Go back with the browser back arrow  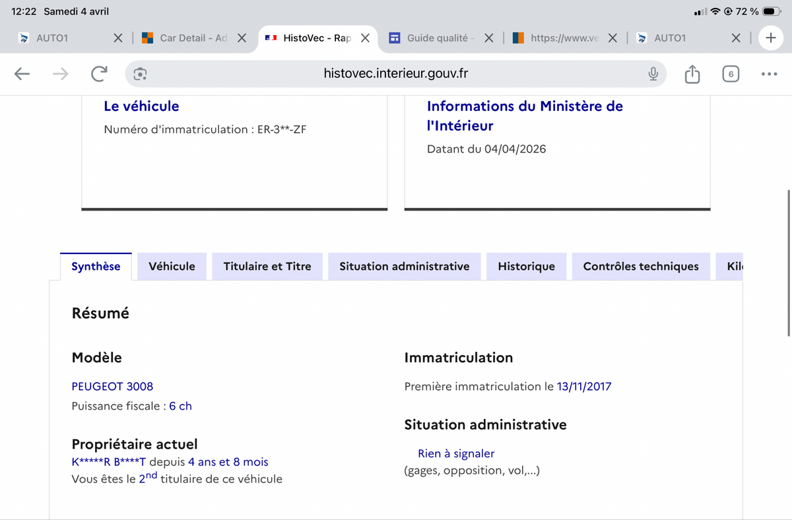22,74
